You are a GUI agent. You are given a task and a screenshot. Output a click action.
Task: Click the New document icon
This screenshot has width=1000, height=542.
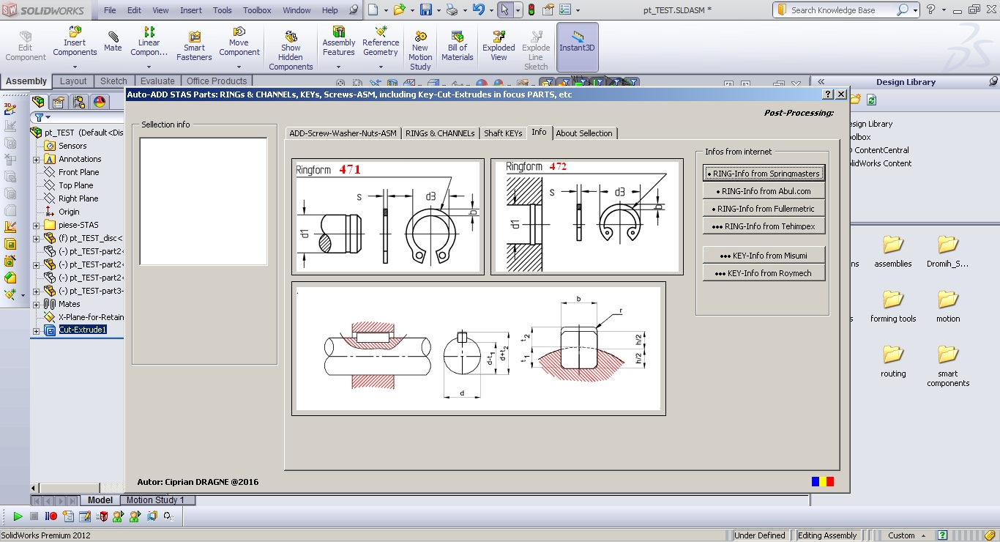click(373, 10)
